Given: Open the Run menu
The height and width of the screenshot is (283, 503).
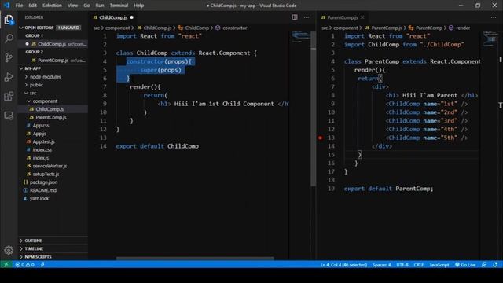Looking at the screenshot, I should [x=100, y=6].
